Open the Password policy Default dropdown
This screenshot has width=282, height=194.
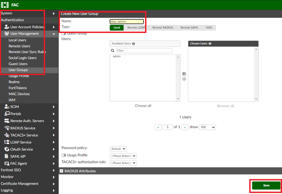(x=118, y=149)
